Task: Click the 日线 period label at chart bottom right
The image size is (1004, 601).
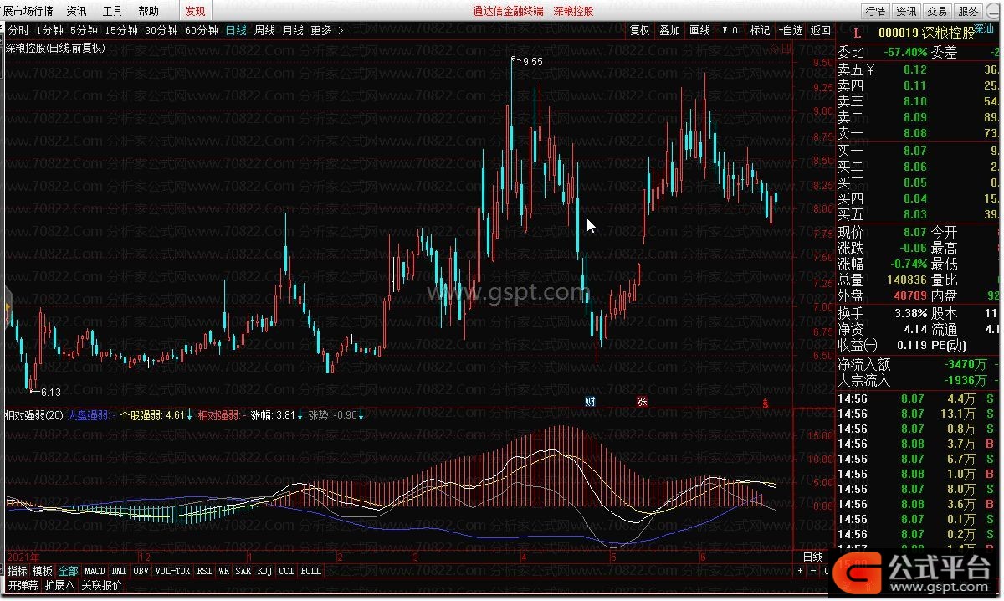Action: [x=812, y=557]
